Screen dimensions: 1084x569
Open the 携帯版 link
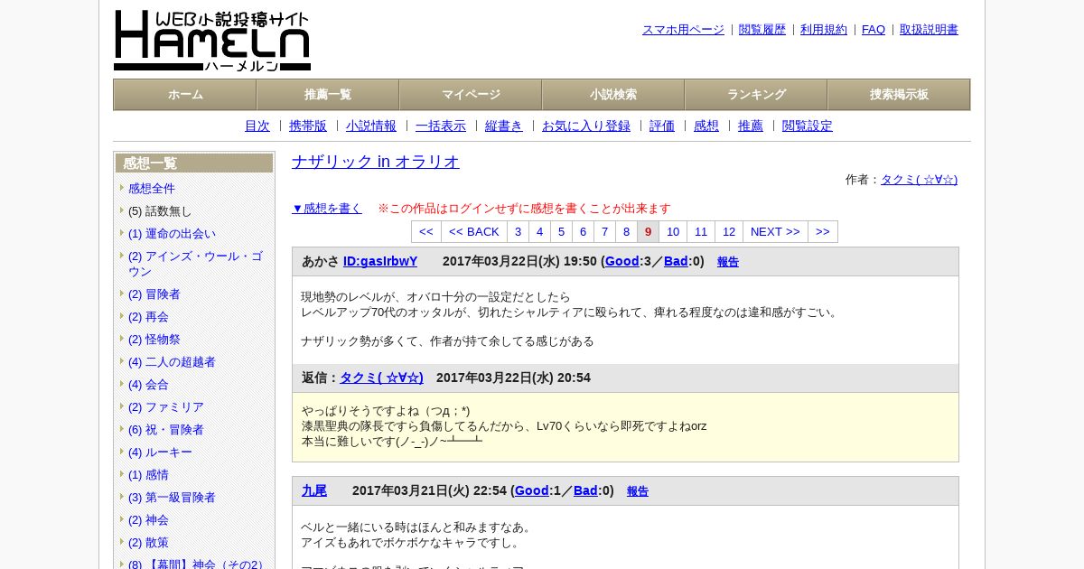308,126
